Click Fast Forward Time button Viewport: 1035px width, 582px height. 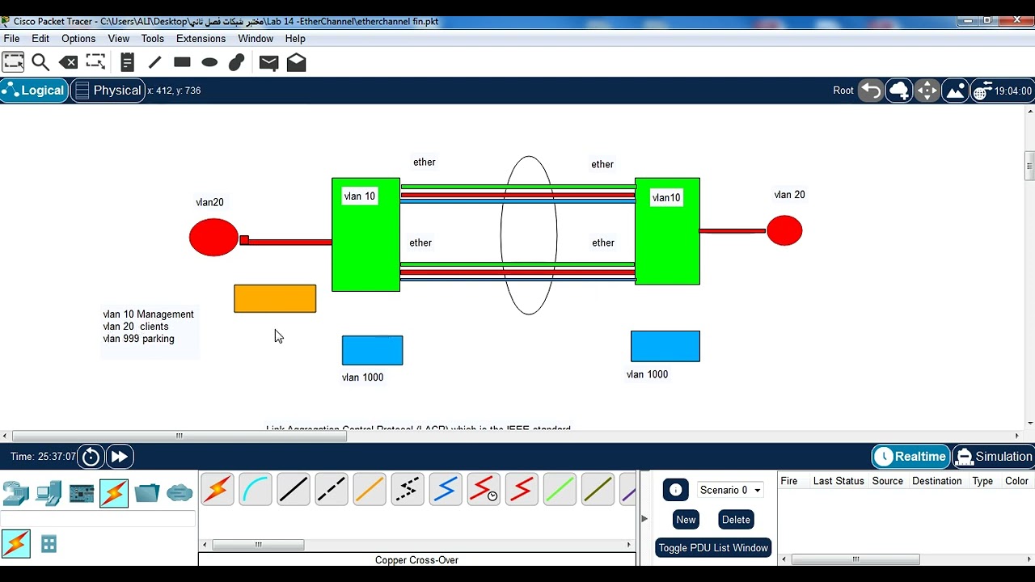click(x=119, y=457)
